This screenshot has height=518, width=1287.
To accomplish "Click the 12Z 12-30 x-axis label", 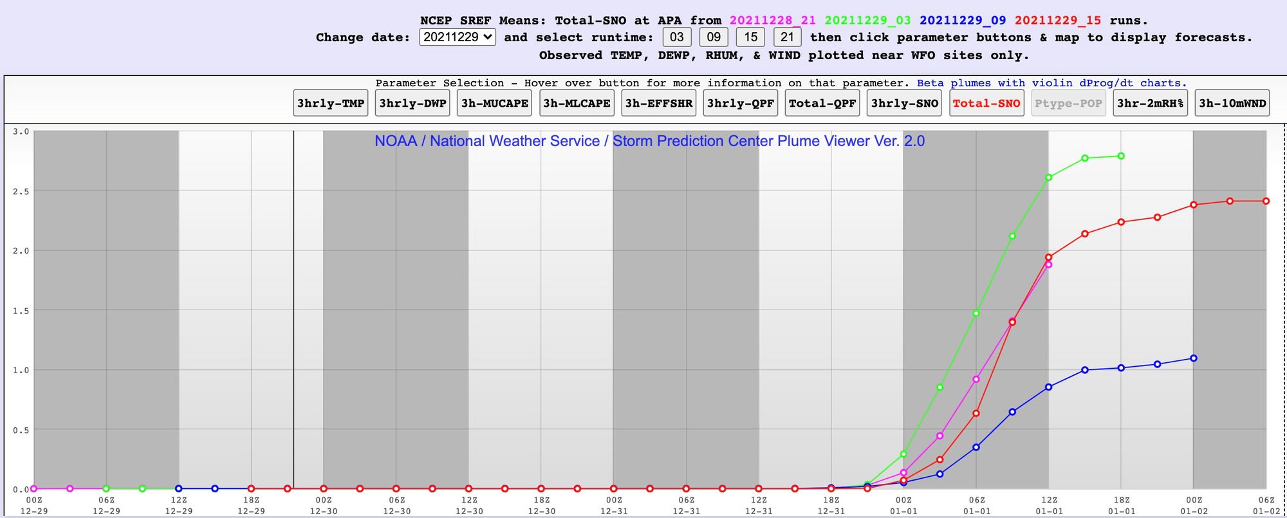I will point(469,505).
